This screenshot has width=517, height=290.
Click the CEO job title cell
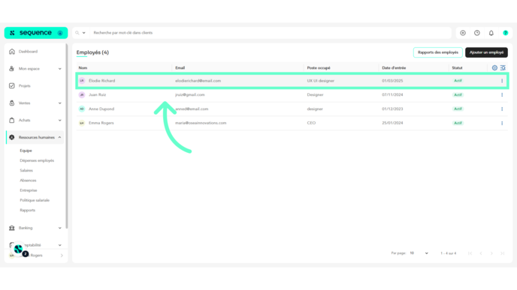pyautogui.click(x=311, y=123)
